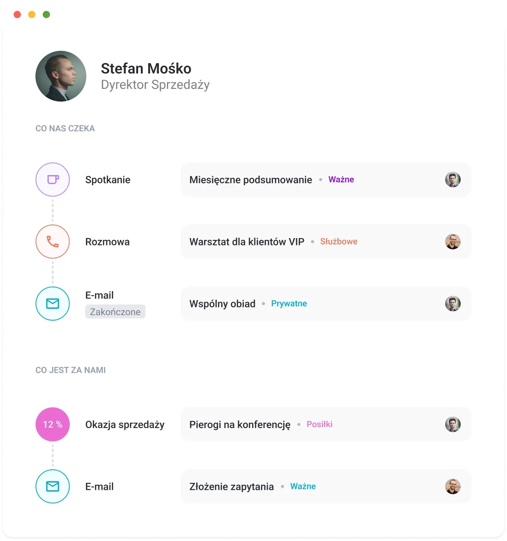This screenshot has width=507, height=541.
Task: Select the Spotkanie activity label
Action: (x=108, y=180)
